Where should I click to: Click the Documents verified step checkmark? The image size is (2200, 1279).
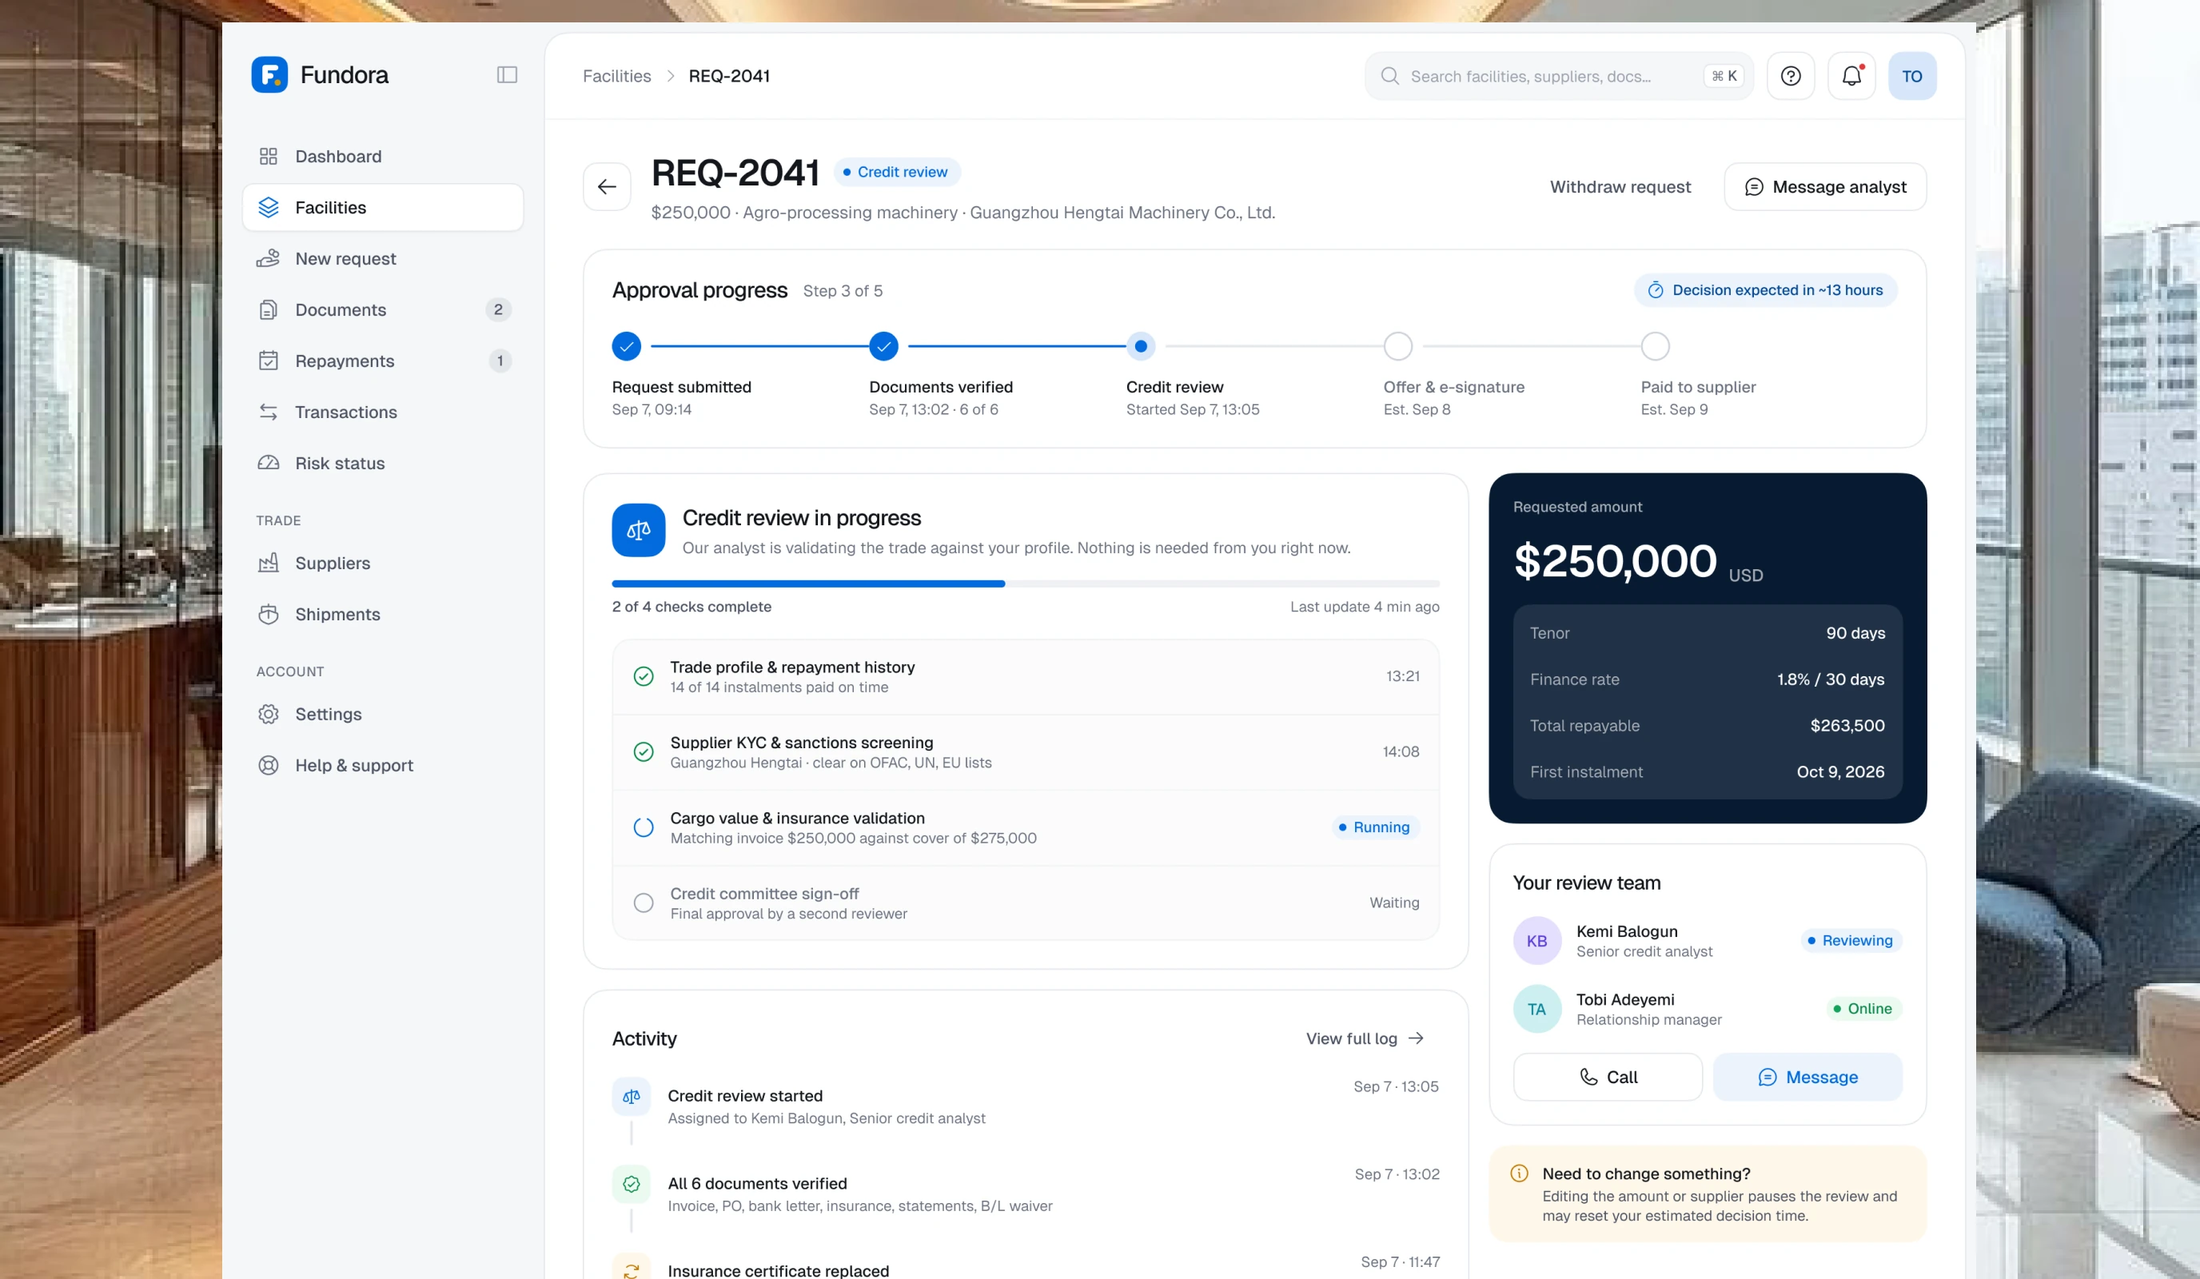pyautogui.click(x=883, y=347)
